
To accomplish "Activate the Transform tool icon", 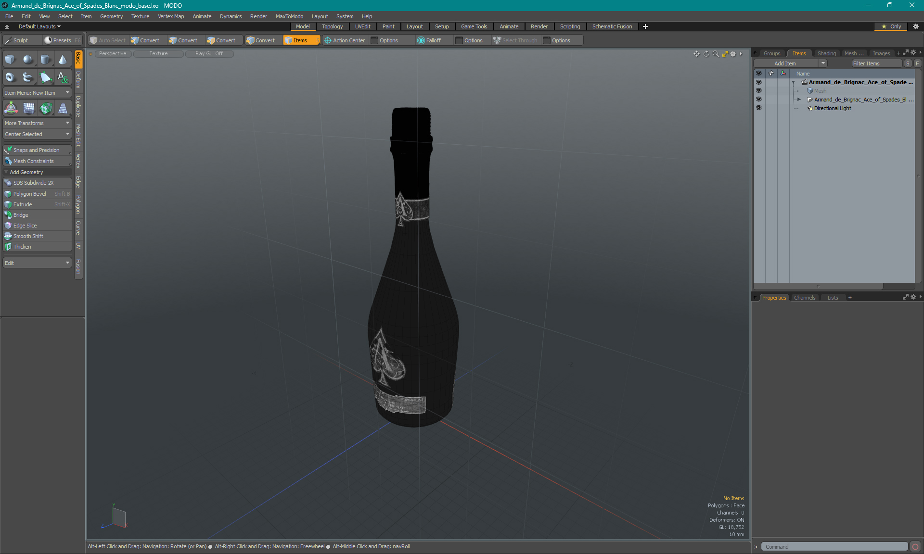I will click(11, 108).
